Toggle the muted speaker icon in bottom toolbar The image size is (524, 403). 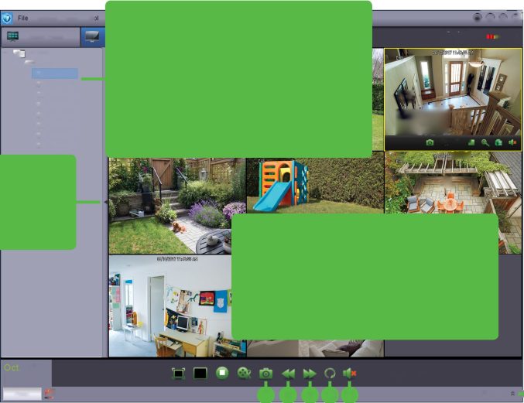coord(350,373)
